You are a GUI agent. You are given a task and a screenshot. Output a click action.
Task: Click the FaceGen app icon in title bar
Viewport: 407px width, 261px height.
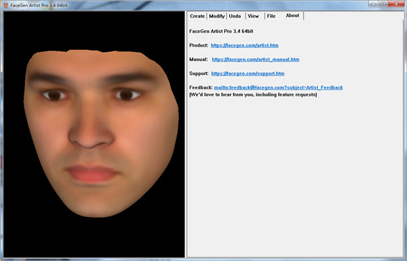[5, 5]
